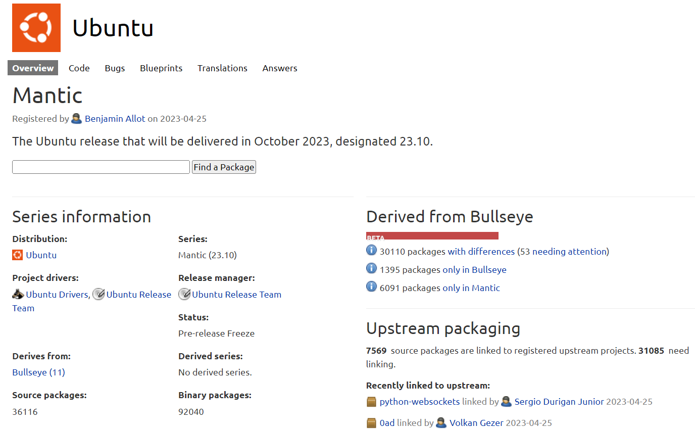Viewport: 695px width, 431px height.
Task: Click the Ubuntu distribution icon
Action: 18,255
